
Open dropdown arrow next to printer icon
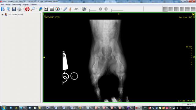[23, 9]
